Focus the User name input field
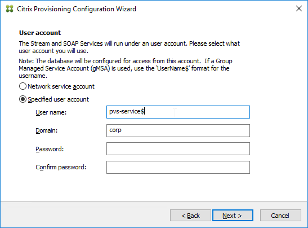The image size is (308, 228). point(178,112)
